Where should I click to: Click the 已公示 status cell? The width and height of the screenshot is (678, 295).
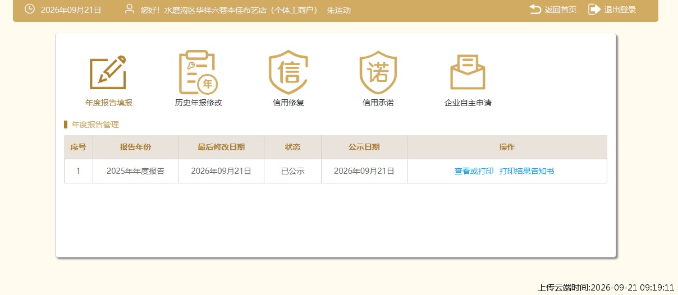pyautogui.click(x=292, y=171)
